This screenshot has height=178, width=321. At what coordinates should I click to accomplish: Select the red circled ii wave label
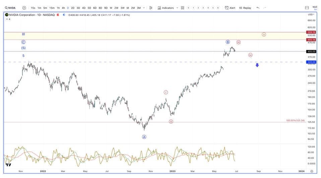(171, 122)
